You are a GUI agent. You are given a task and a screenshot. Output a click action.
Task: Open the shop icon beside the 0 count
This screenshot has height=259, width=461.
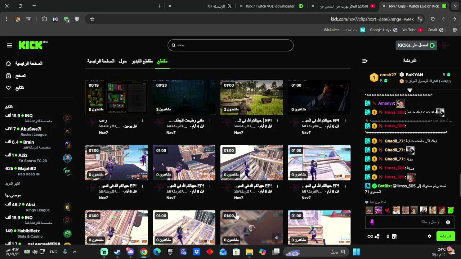coord(394,236)
